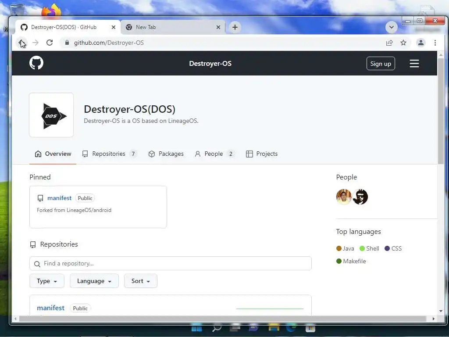Viewport: 449px width, 337px height.
Task: Click the sunglasses member avatar under People
Action: click(x=360, y=197)
